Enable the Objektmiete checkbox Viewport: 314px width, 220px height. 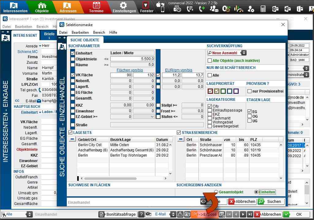(x=73, y=59)
